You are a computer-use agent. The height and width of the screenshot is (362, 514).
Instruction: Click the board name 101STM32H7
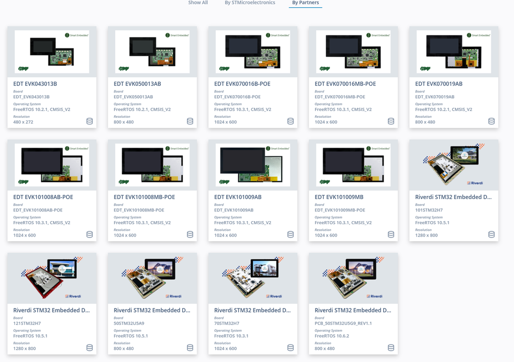tap(429, 210)
